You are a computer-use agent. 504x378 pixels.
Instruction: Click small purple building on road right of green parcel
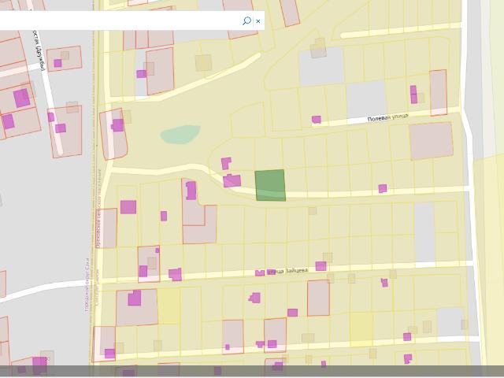coord(383,188)
